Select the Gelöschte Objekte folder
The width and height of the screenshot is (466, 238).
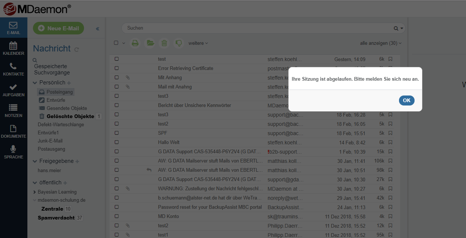tap(70, 116)
